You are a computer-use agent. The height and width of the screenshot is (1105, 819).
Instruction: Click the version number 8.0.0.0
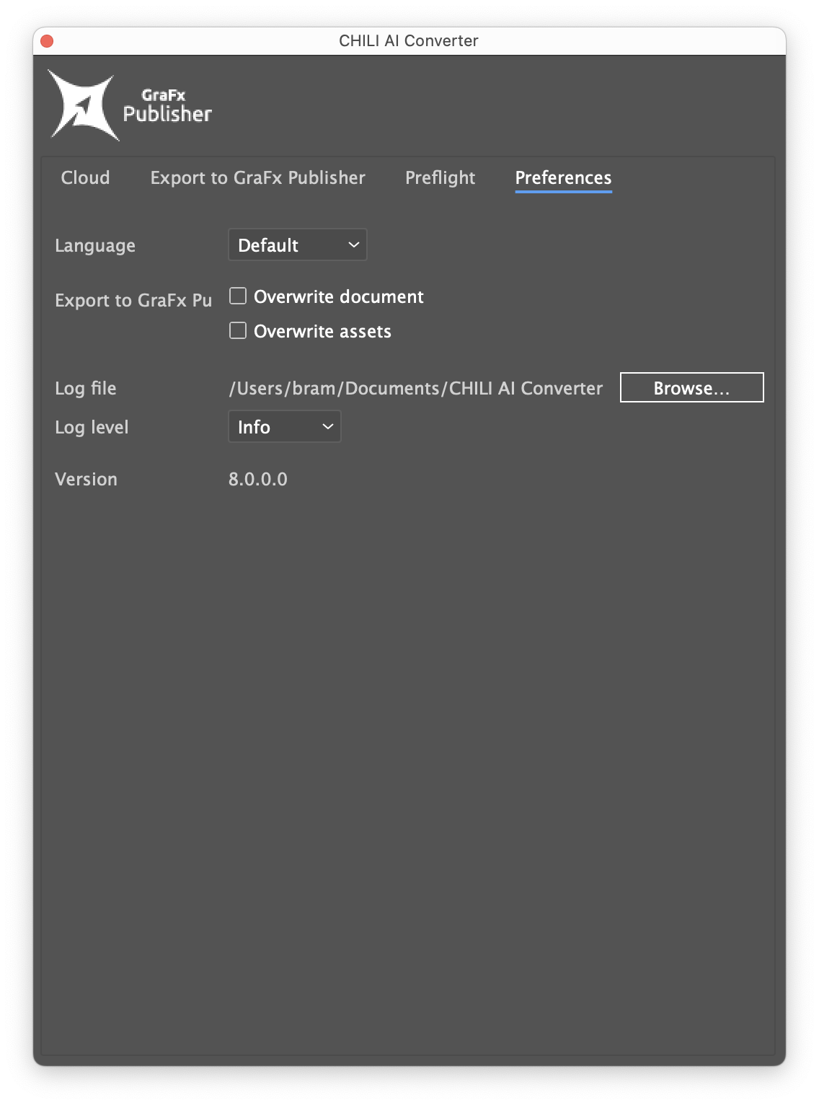(257, 479)
